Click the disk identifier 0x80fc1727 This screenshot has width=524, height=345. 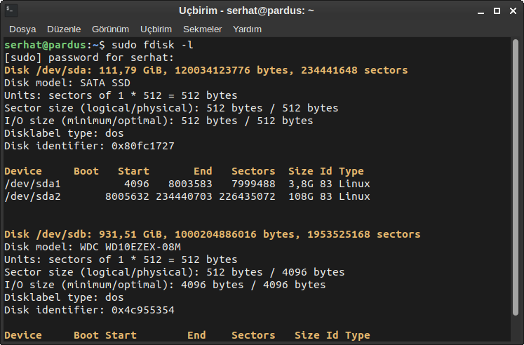point(142,146)
